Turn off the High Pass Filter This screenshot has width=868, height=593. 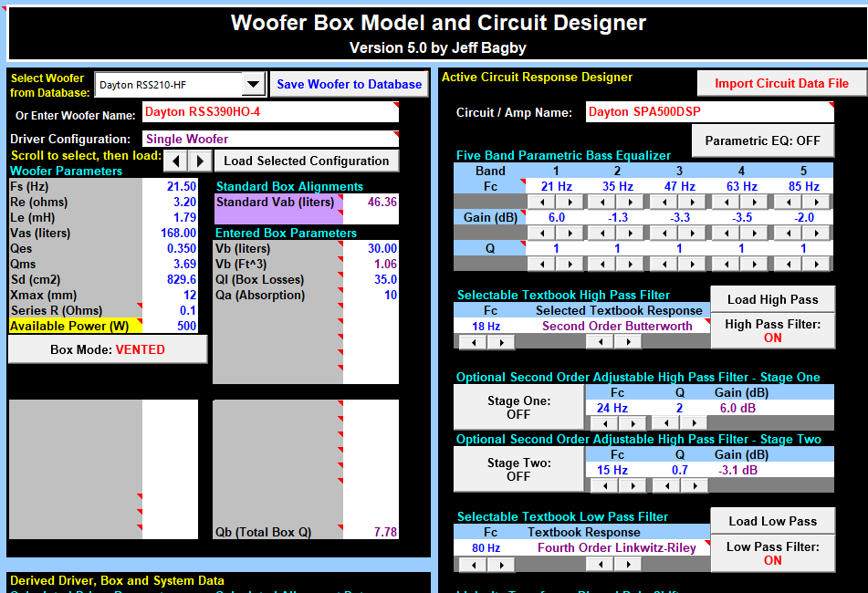coord(772,330)
